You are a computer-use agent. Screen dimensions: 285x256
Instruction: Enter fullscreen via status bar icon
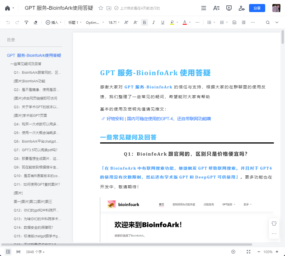249,252
